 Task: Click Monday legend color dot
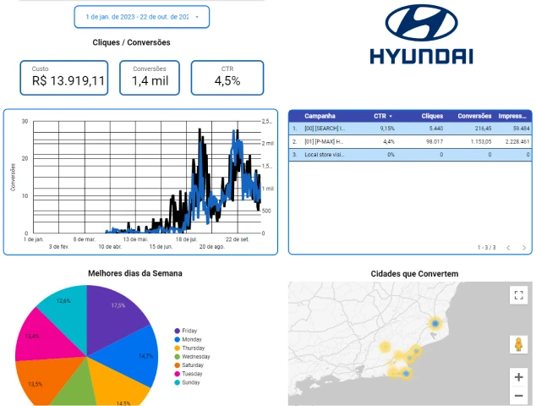click(177, 339)
